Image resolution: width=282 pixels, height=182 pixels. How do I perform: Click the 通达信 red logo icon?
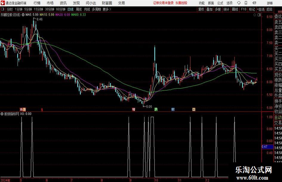point(3,3)
